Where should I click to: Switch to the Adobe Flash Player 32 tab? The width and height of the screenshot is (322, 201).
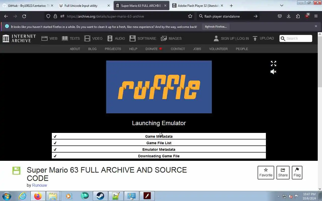point(198,6)
